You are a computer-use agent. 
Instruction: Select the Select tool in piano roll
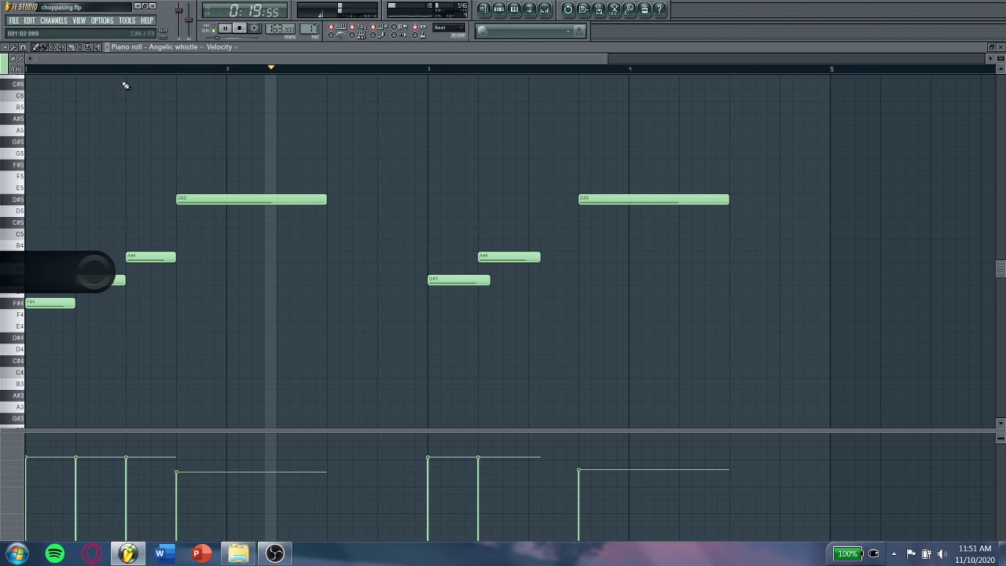[x=79, y=47]
